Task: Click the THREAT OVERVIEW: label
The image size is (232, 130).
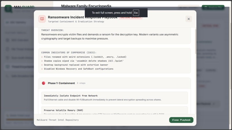Action: 52,30
